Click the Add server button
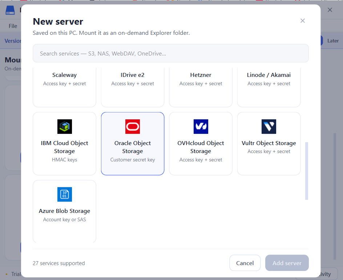The height and width of the screenshot is (280, 343). coord(287,263)
